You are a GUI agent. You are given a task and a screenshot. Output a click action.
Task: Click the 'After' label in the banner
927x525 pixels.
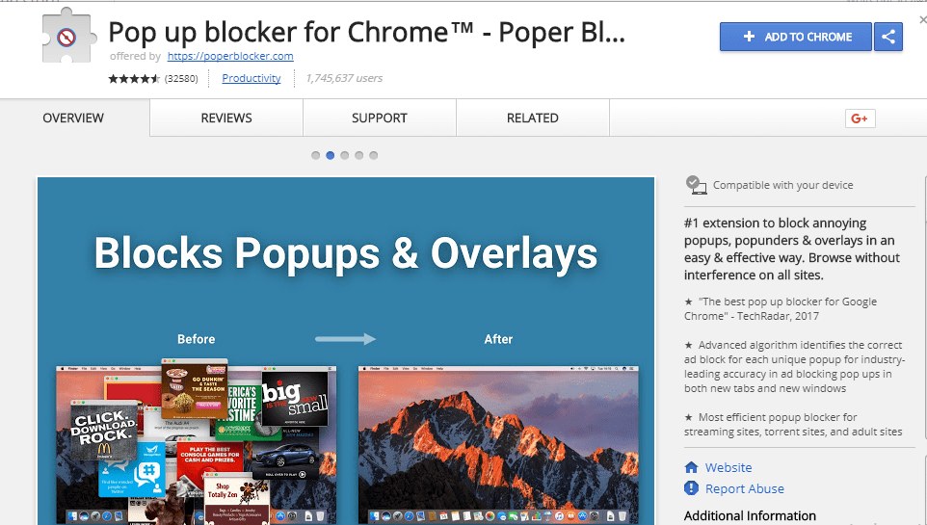click(x=498, y=339)
